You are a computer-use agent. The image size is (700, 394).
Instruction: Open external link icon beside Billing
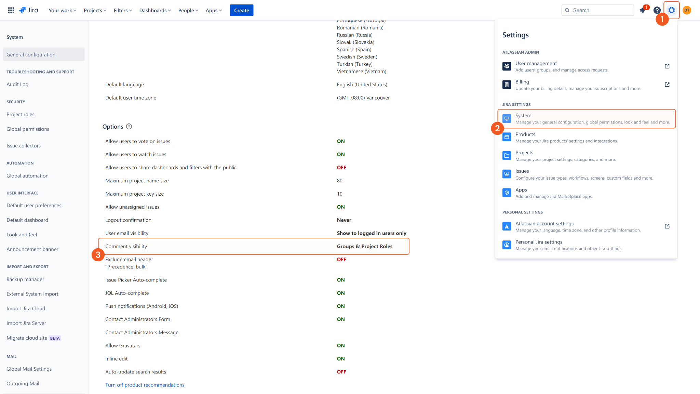667,84
